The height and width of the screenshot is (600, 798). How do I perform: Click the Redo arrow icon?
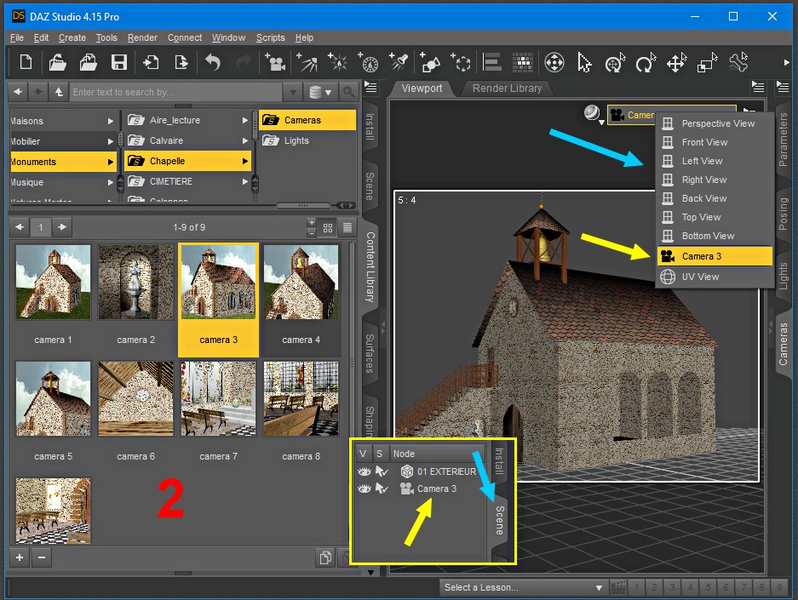point(244,63)
